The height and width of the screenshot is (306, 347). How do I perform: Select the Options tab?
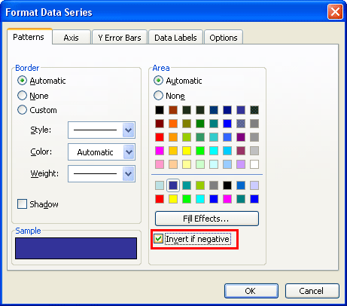pyautogui.click(x=224, y=38)
